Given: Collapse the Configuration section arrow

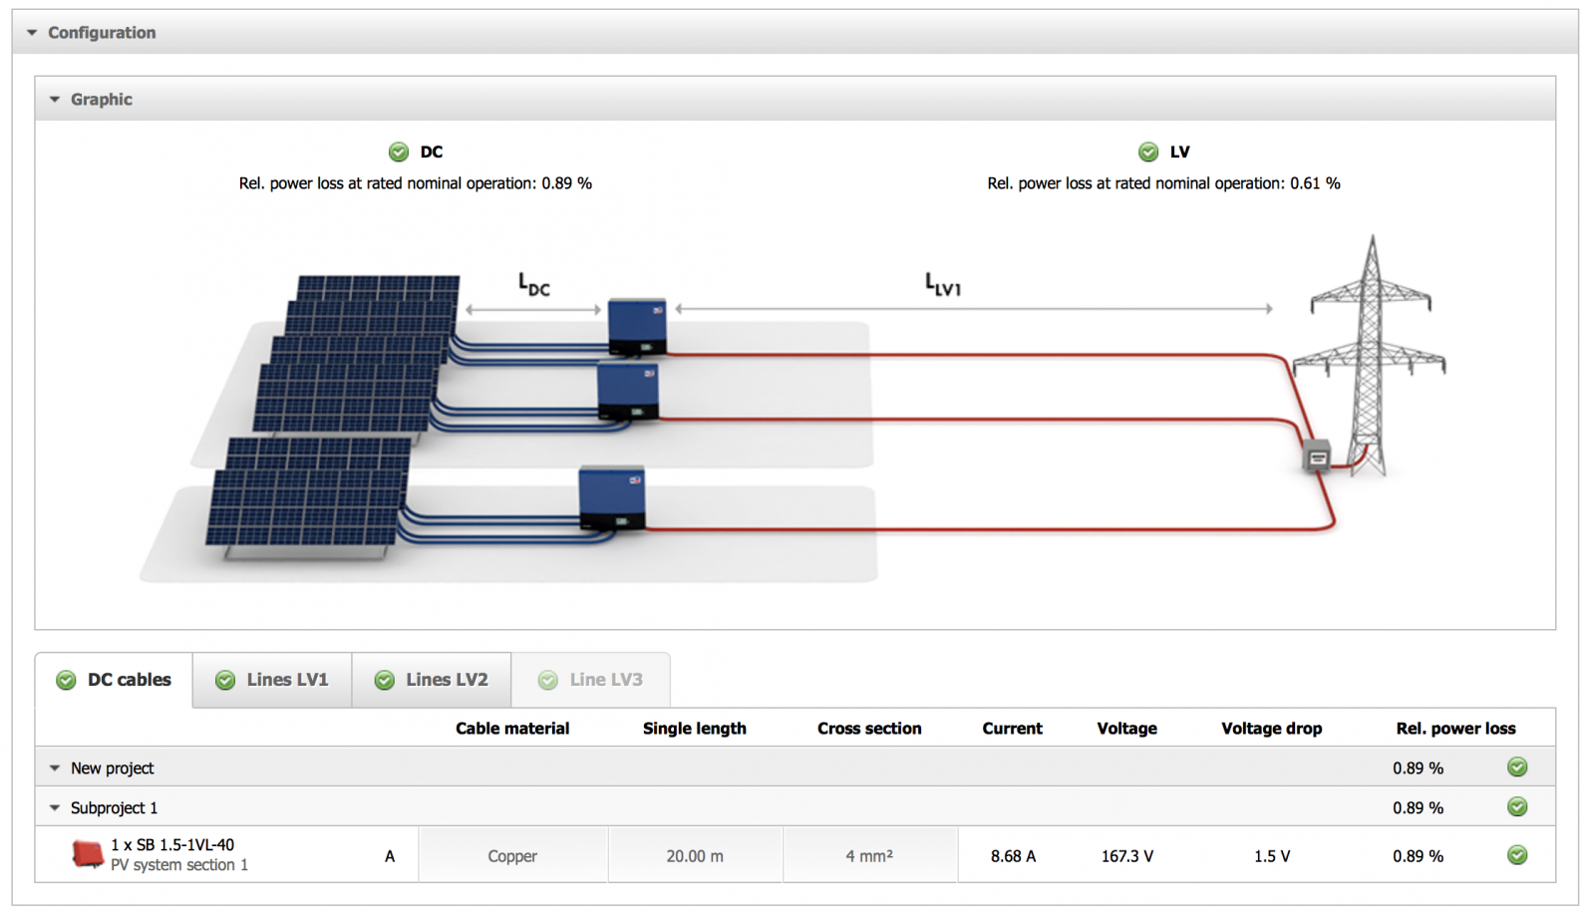Looking at the screenshot, I should click(x=32, y=33).
